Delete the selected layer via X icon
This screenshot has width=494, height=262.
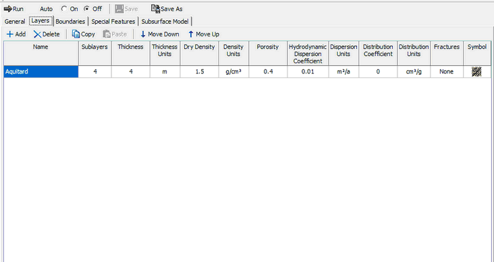pyautogui.click(x=38, y=34)
